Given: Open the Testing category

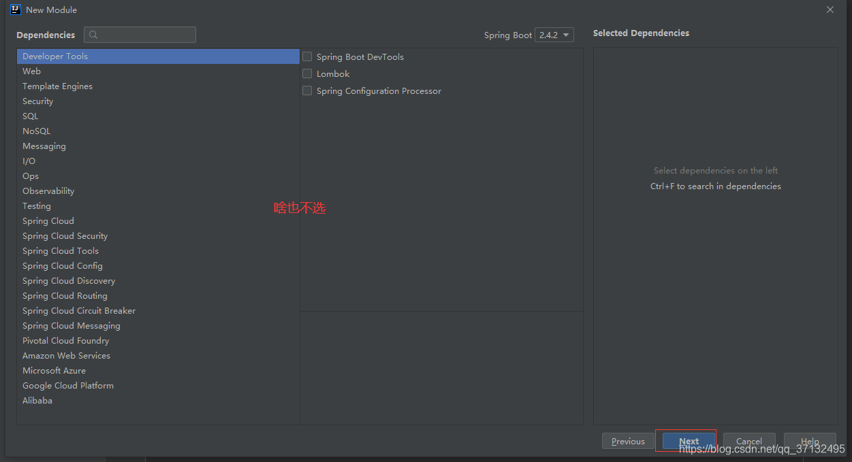Looking at the screenshot, I should tap(158, 206).
